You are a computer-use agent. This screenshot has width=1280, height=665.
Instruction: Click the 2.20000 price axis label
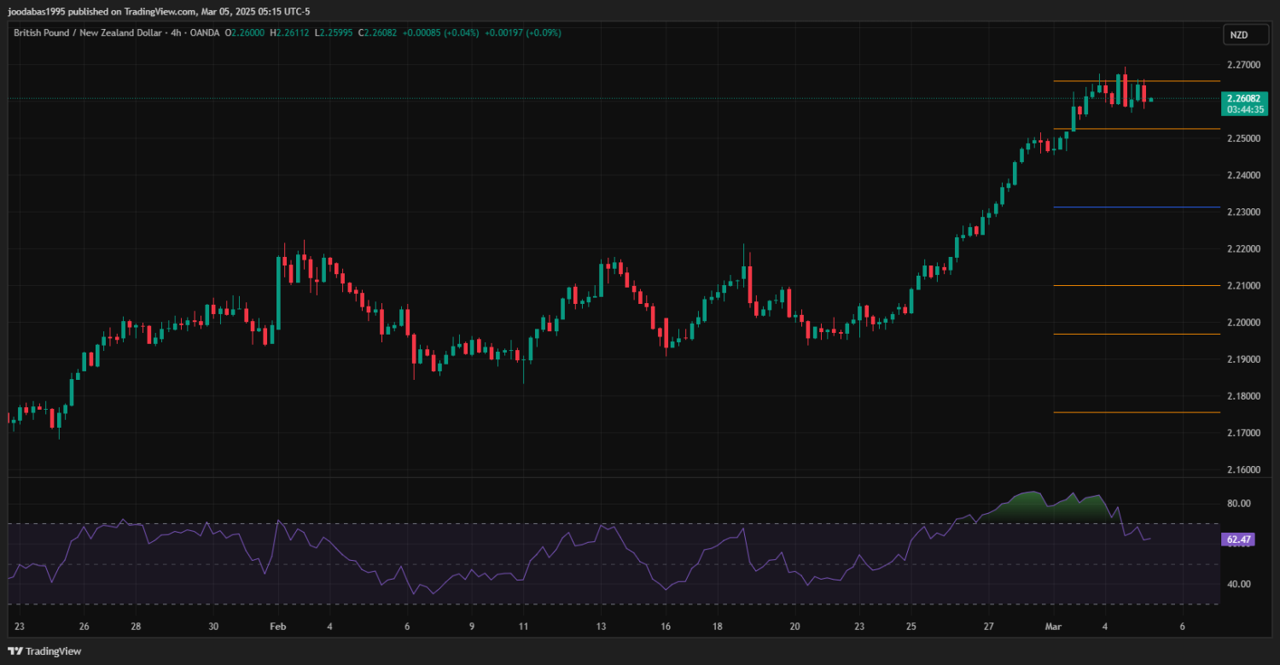[1244, 323]
